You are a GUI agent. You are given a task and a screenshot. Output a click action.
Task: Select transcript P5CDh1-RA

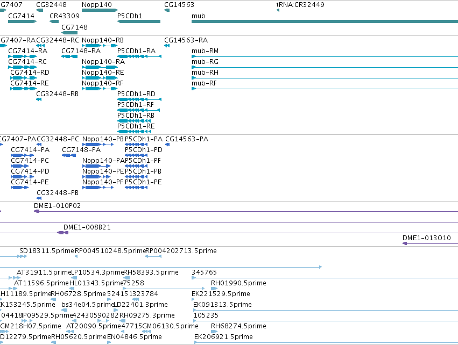coord(139,56)
